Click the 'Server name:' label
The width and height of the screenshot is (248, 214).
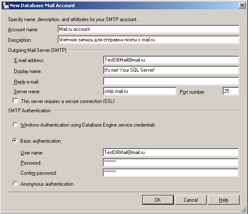point(27,92)
